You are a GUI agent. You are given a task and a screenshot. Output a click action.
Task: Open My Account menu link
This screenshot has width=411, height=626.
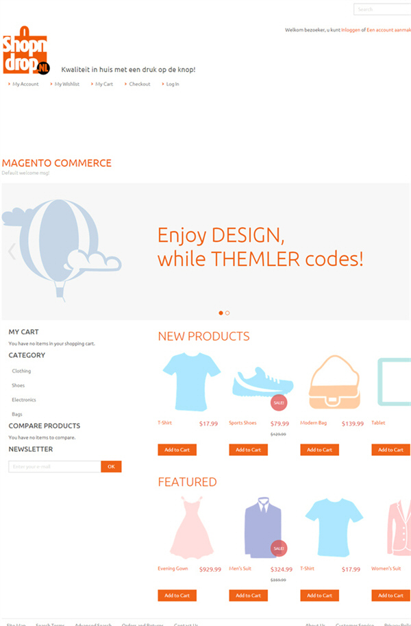tap(25, 84)
